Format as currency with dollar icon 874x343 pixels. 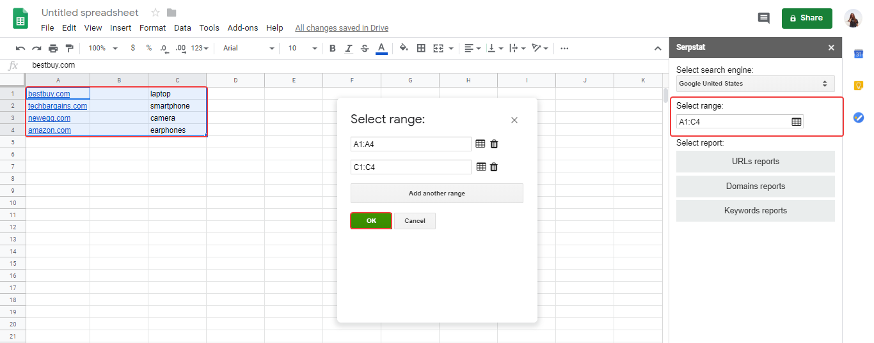pyautogui.click(x=132, y=48)
